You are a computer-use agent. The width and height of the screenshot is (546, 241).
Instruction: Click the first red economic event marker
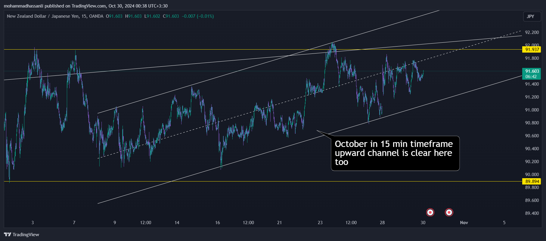[x=430, y=212]
